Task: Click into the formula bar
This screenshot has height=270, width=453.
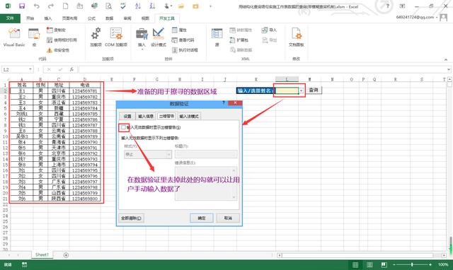Action: tap(263, 69)
